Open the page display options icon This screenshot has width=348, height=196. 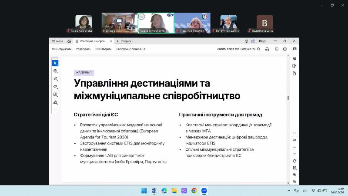pyautogui.click(x=294, y=168)
